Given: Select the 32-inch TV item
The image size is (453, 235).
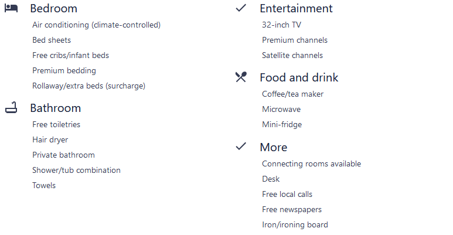Looking at the screenshot, I should 281,25.
